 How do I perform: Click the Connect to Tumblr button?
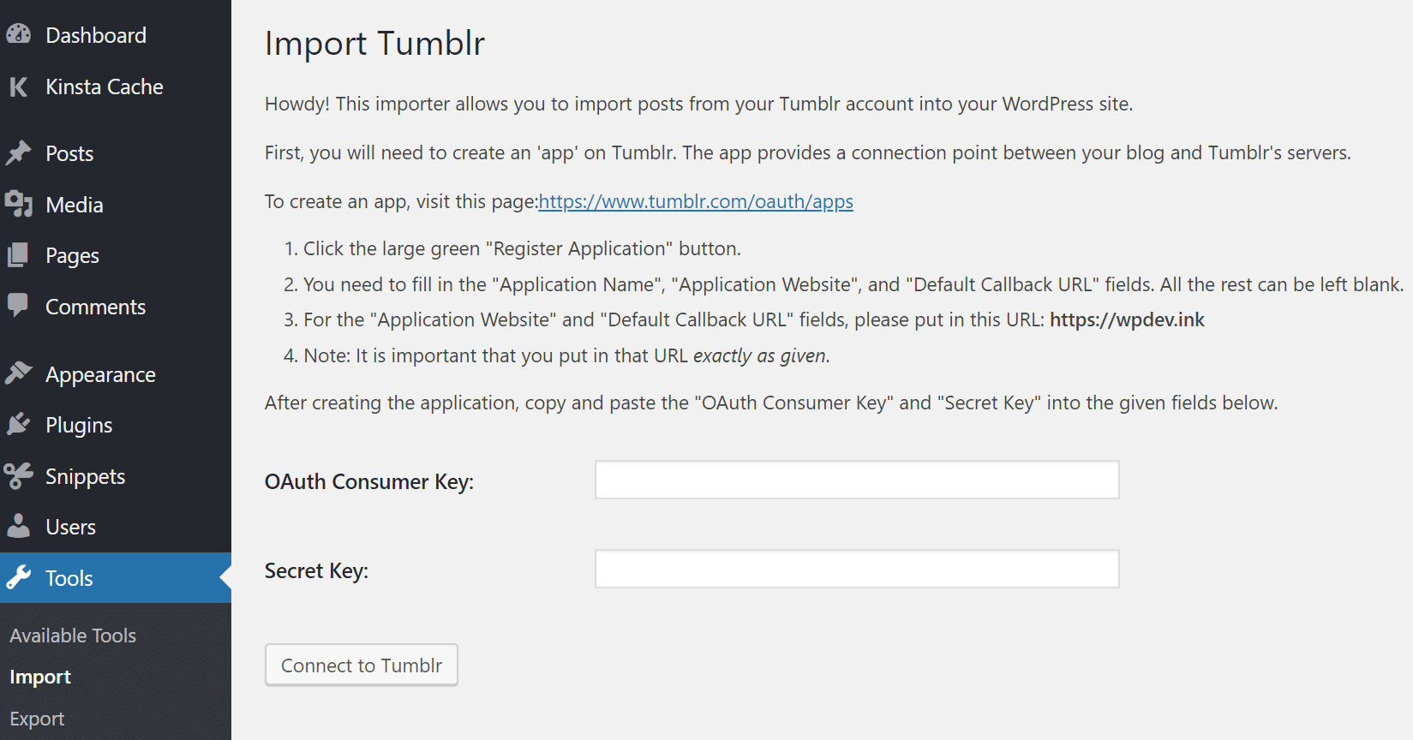[x=361, y=665]
